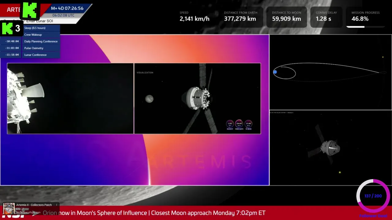Click the Comms Delay 1.28 s readout
The width and height of the screenshot is (392, 220).
[326, 17]
